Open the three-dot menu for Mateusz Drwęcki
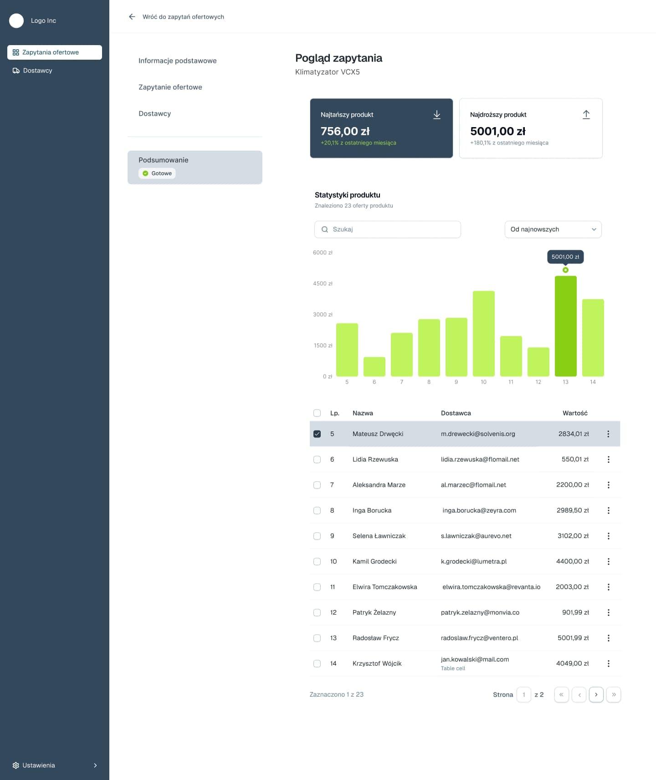 click(x=608, y=434)
